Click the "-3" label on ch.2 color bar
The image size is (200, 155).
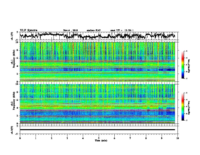186,93
